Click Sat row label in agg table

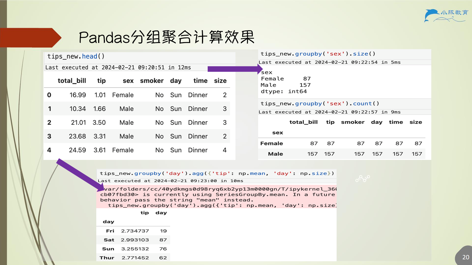point(109,240)
